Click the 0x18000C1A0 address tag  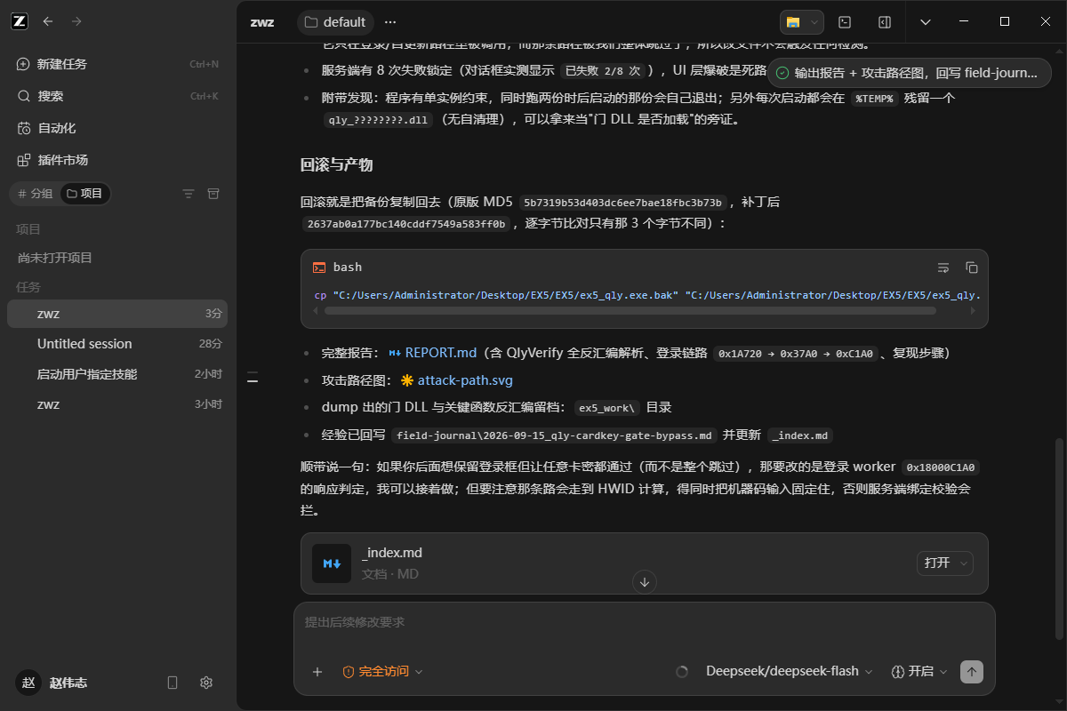pos(940,467)
